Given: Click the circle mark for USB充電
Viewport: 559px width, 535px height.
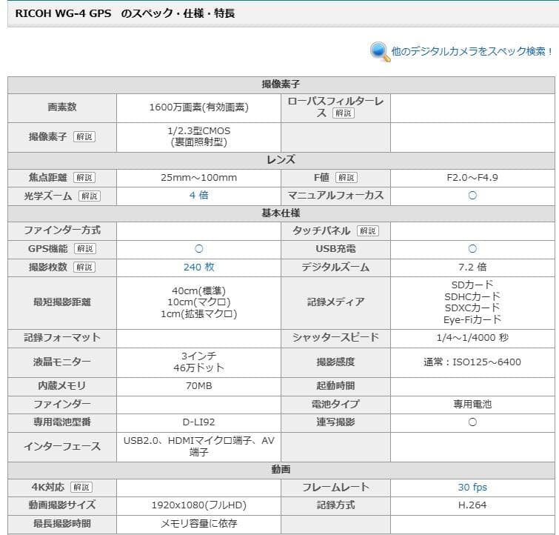Looking at the screenshot, I should [472, 249].
